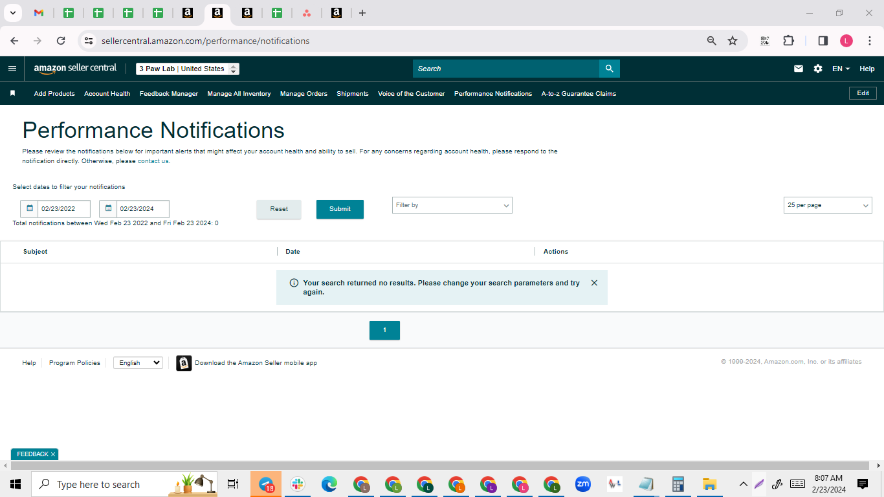Go to Shipments
Viewport: 884px width, 497px height.
[353, 93]
